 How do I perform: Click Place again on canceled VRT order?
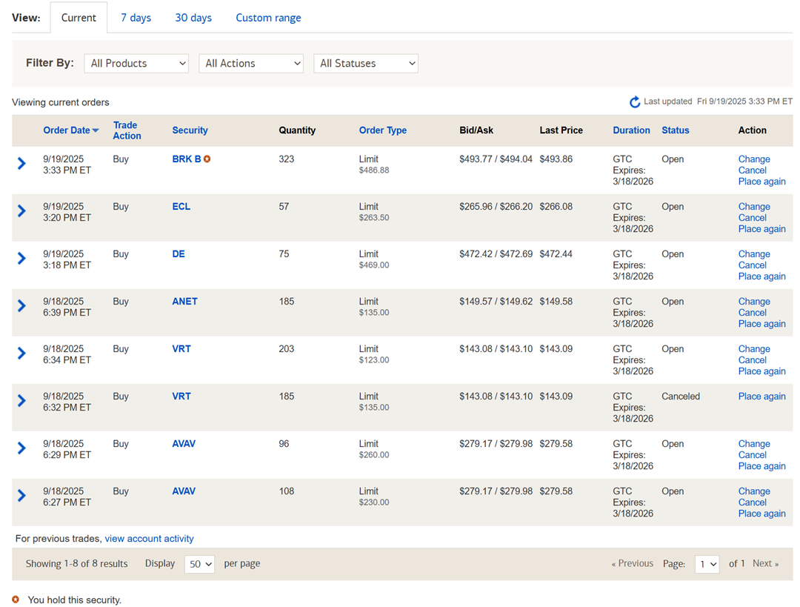[761, 397]
